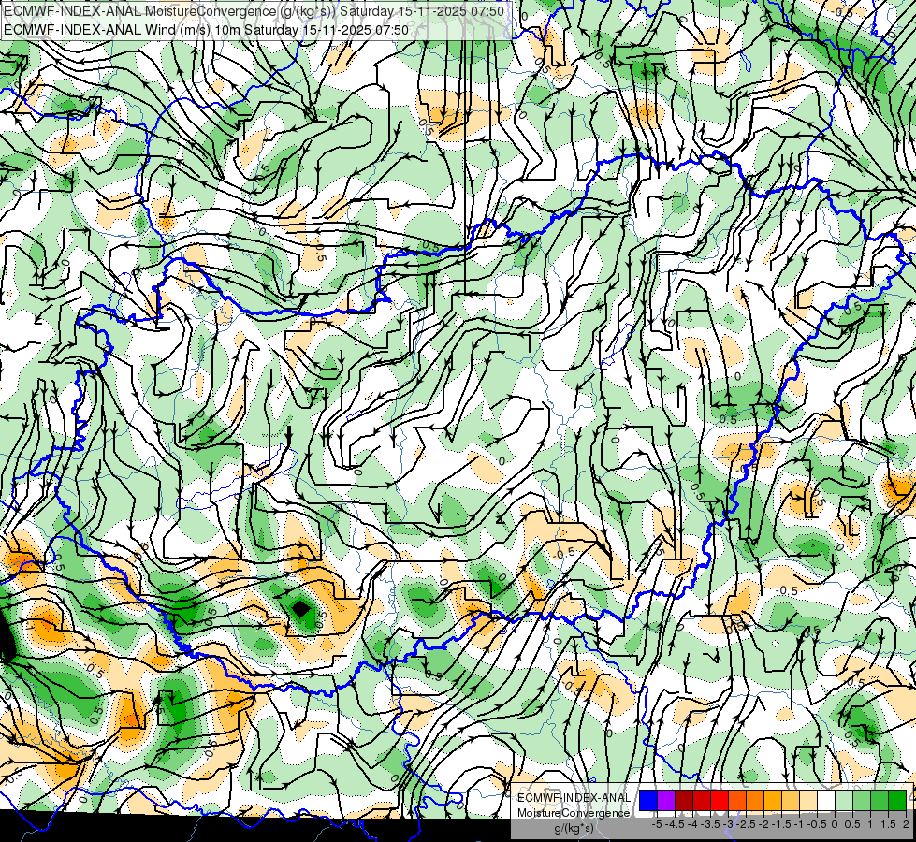
Task: Click the darkest green swatch in the legend
Action: pos(897,801)
